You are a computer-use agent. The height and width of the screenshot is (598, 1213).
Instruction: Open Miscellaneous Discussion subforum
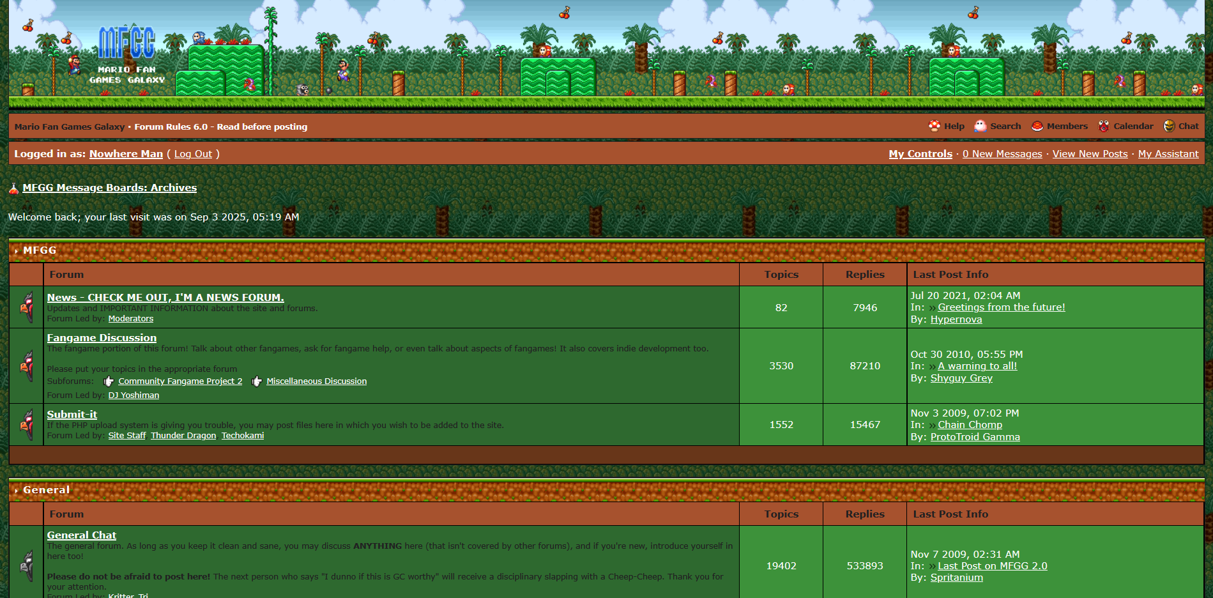point(316,381)
